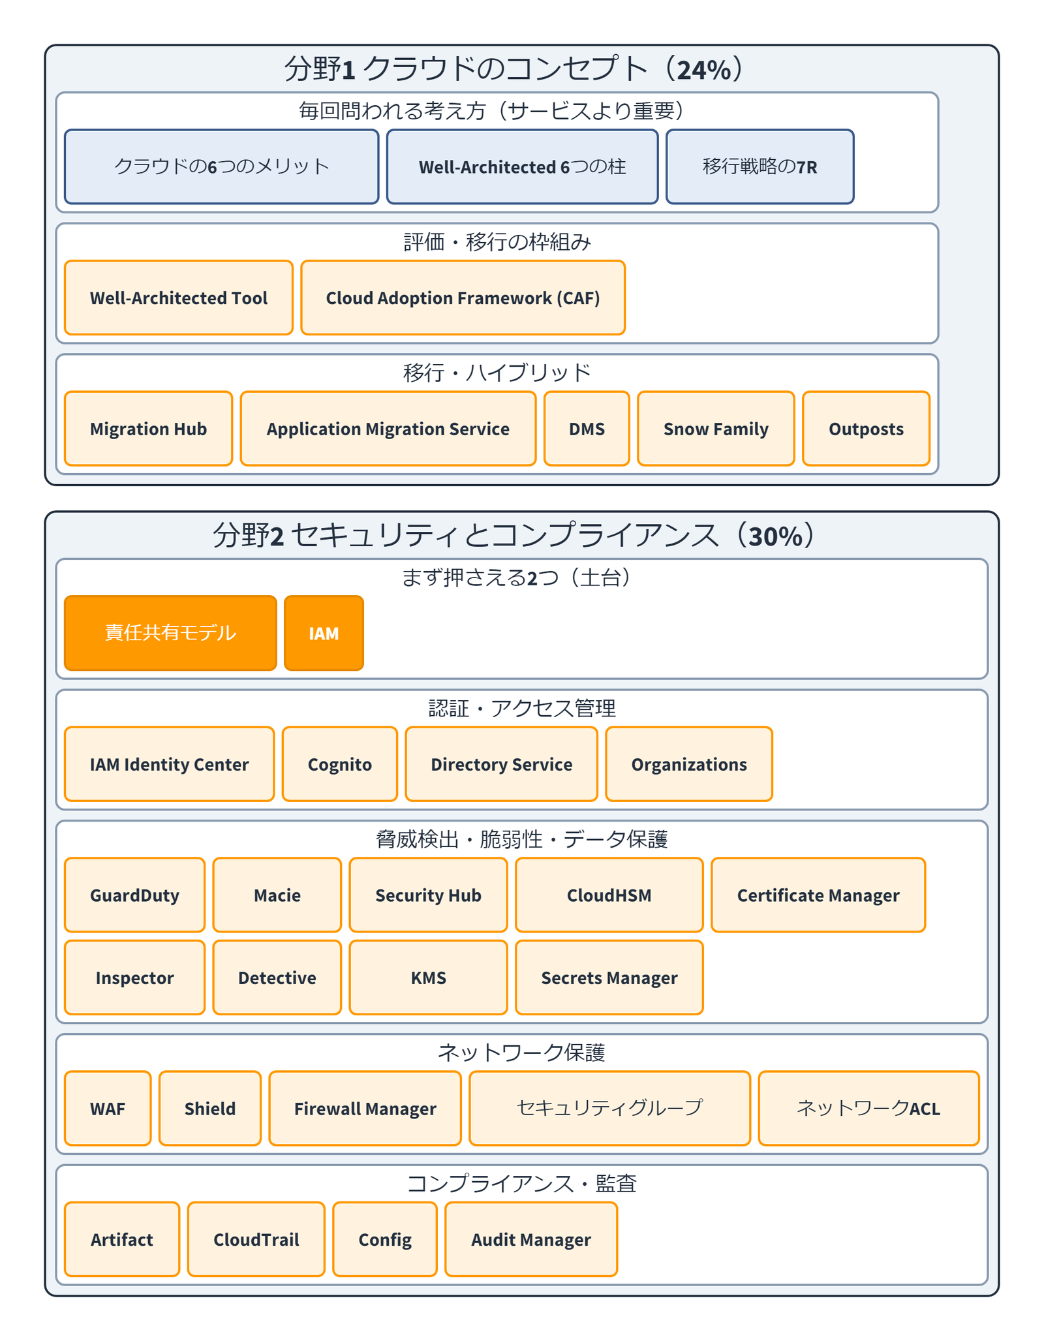This screenshot has width=1044, height=1341.
Task: Click the 認証・アクセス管理 section title
Action: point(522,708)
